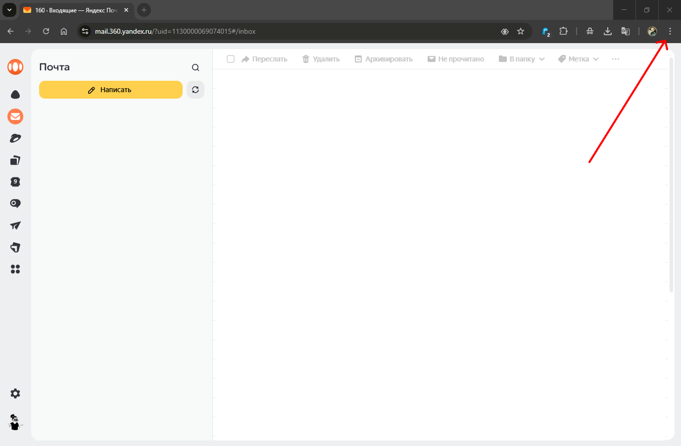The height and width of the screenshot is (446, 681).
Task: Click the refresh mail button beside Написать
Action: (195, 90)
